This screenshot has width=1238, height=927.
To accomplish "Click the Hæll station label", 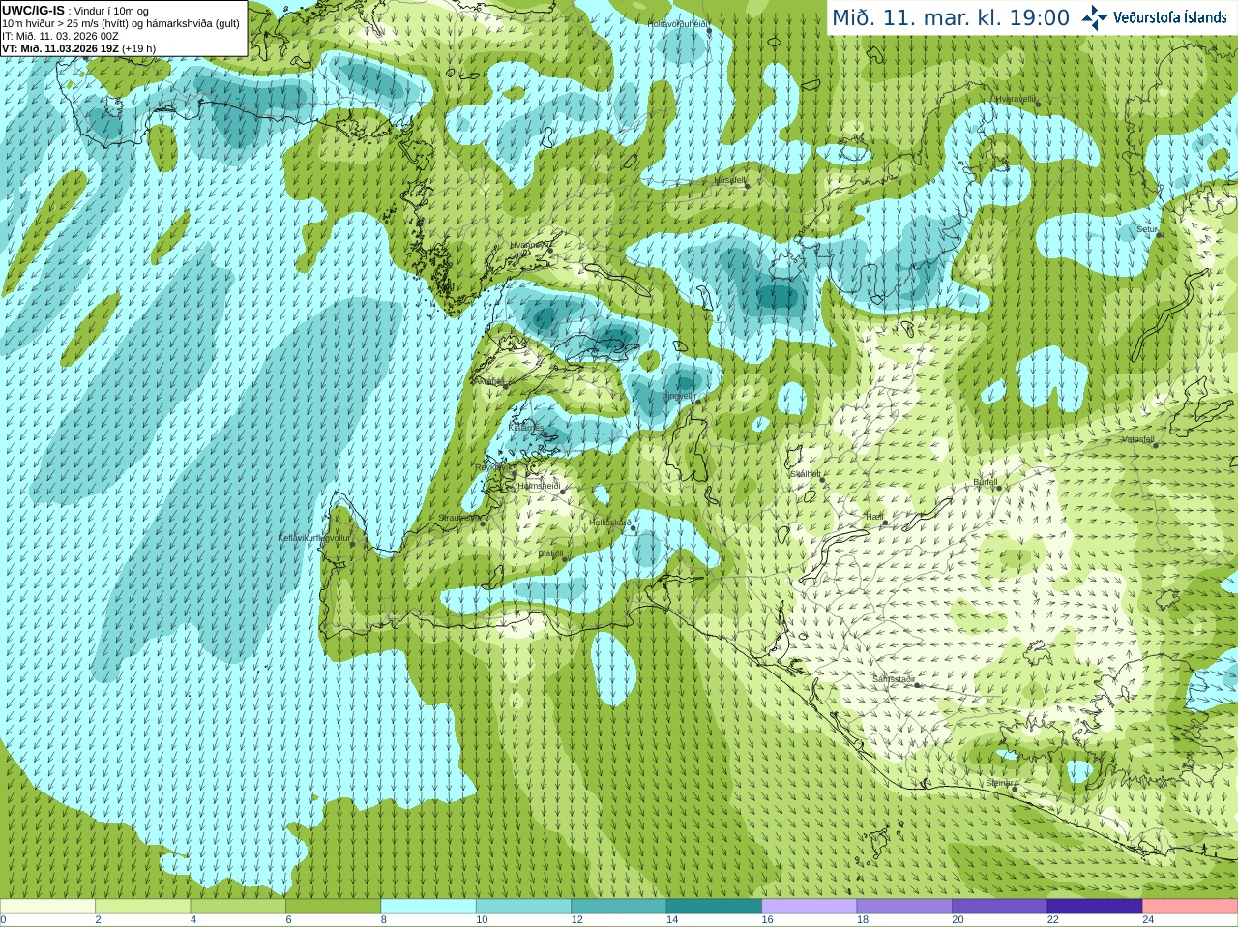I will click(874, 517).
